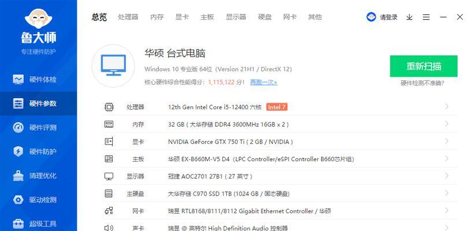Click the 声卡 speaker icon

[x=109, y=228]
